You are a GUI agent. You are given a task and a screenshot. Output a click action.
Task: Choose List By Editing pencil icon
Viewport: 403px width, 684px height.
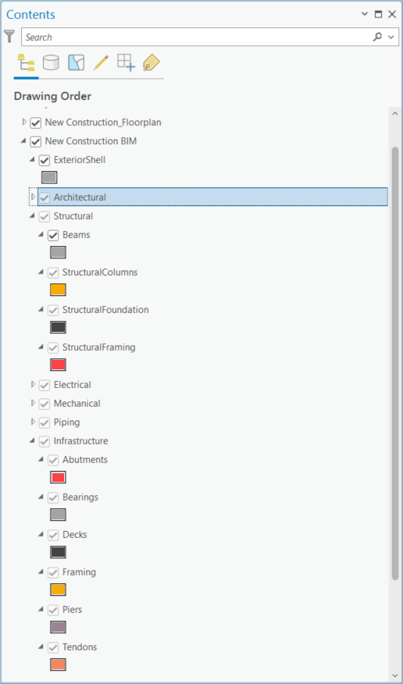[x=101, y=62]
